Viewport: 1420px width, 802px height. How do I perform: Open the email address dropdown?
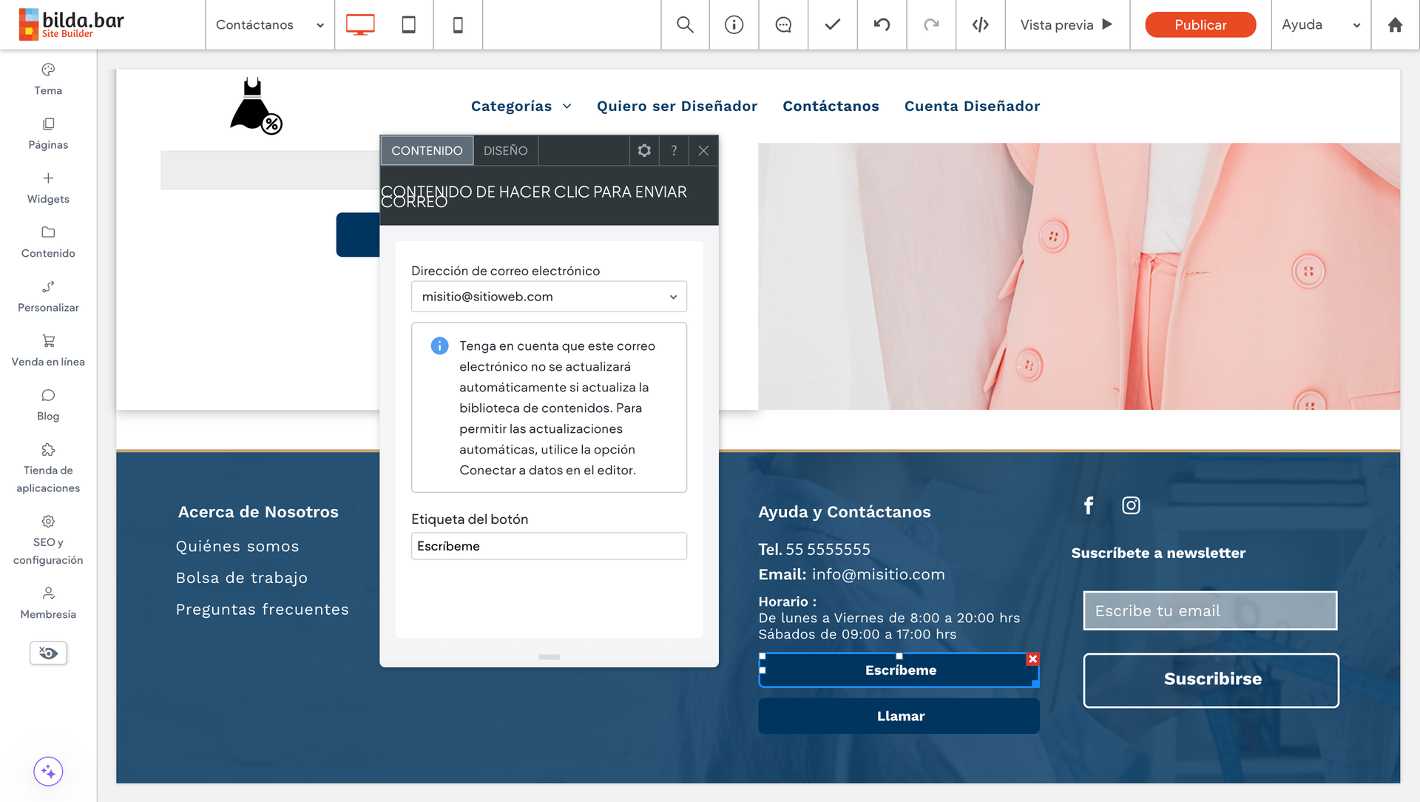549,297
